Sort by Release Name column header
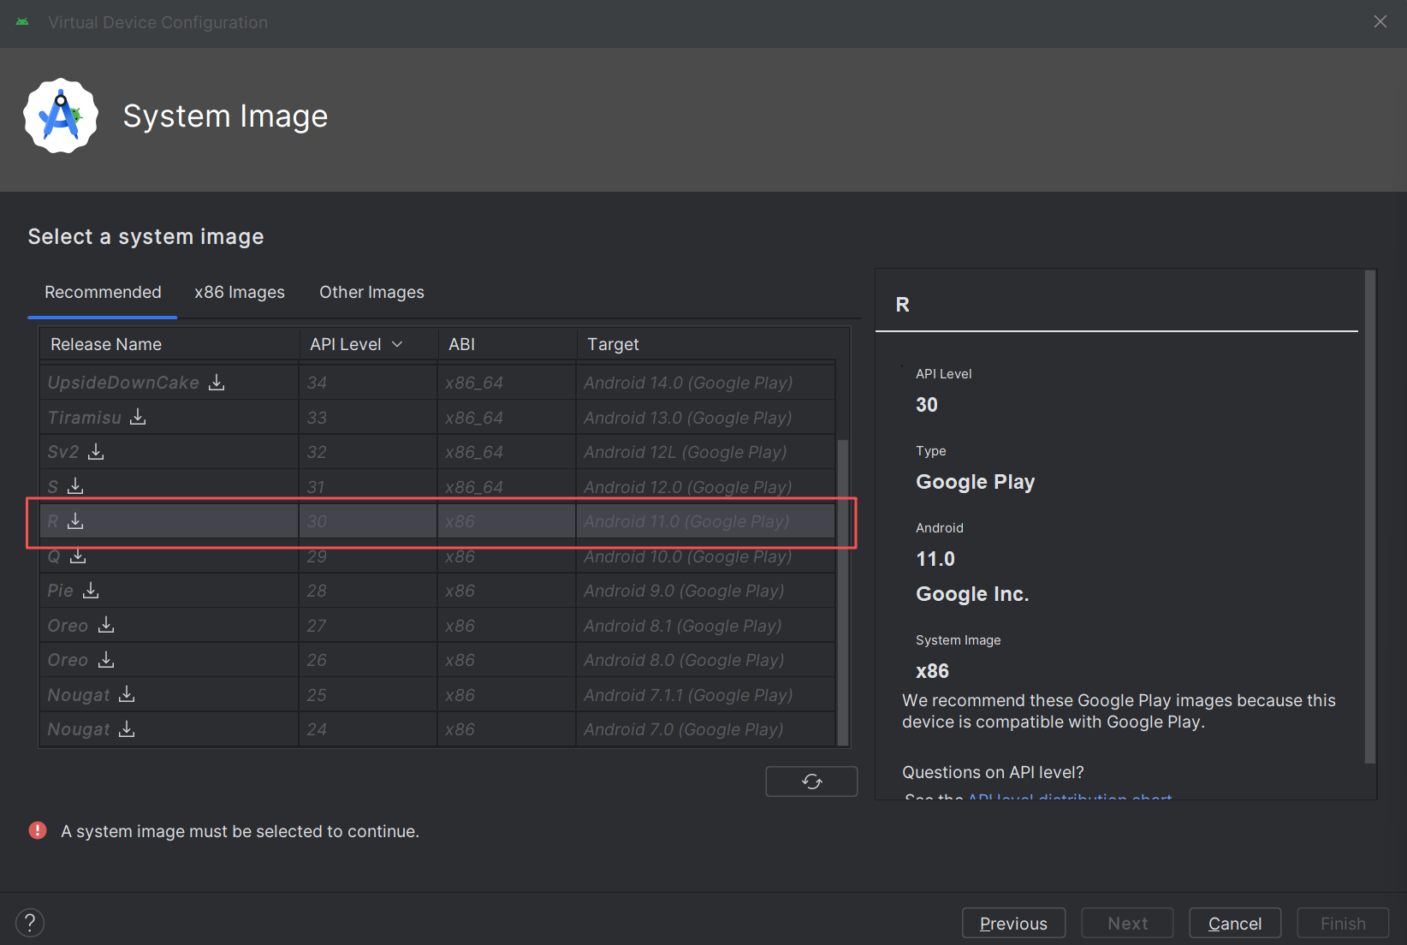 point(169,344)
